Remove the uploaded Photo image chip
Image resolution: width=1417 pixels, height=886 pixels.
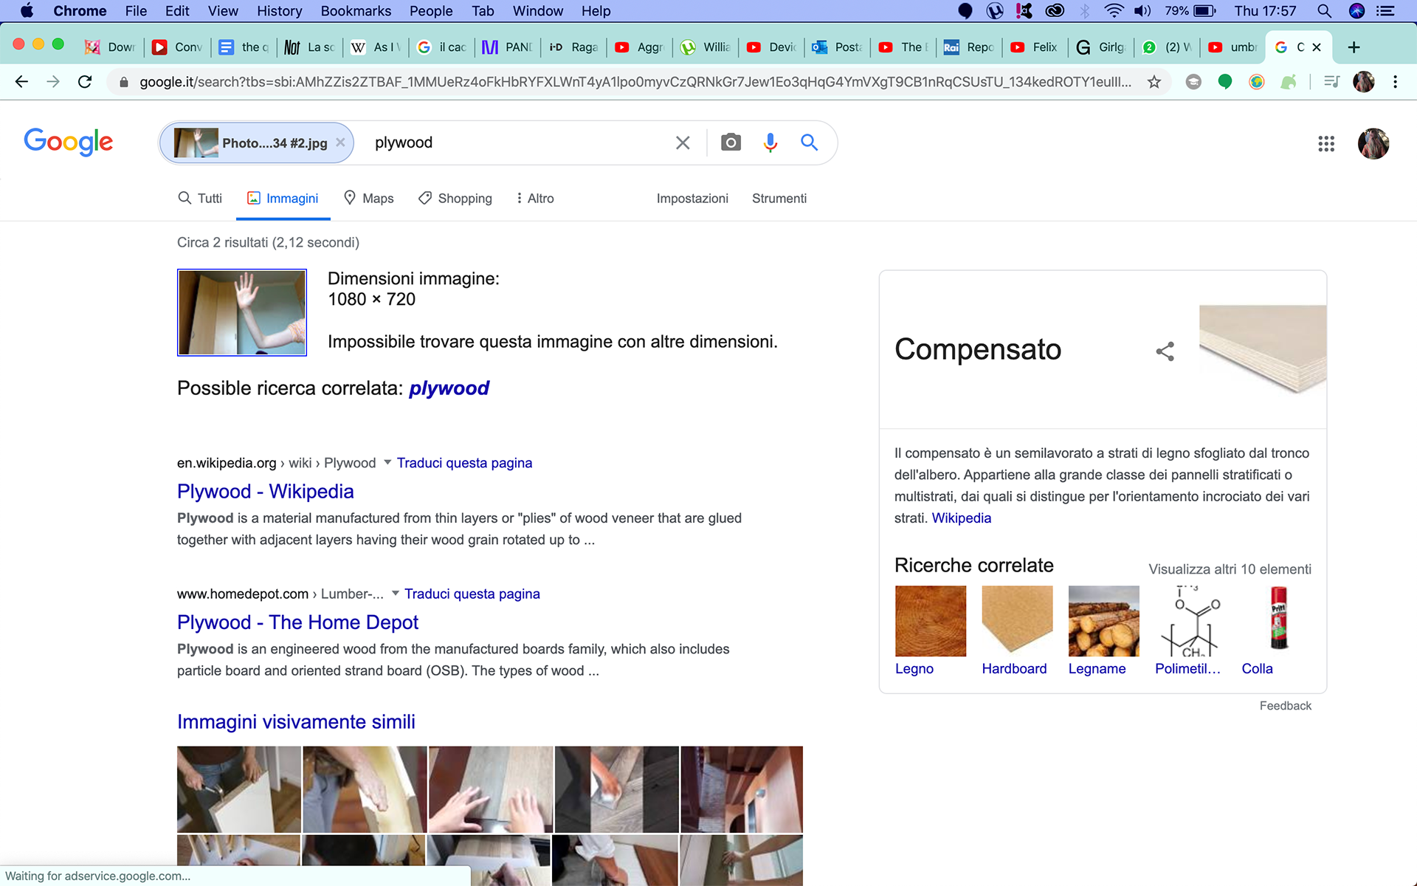[x=340, y=142]
